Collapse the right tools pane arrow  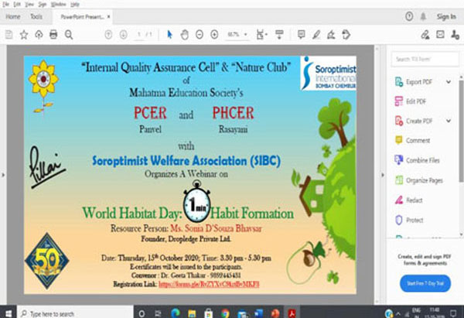tap(383, 175)
